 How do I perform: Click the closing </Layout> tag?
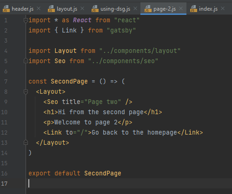point(53,143)
